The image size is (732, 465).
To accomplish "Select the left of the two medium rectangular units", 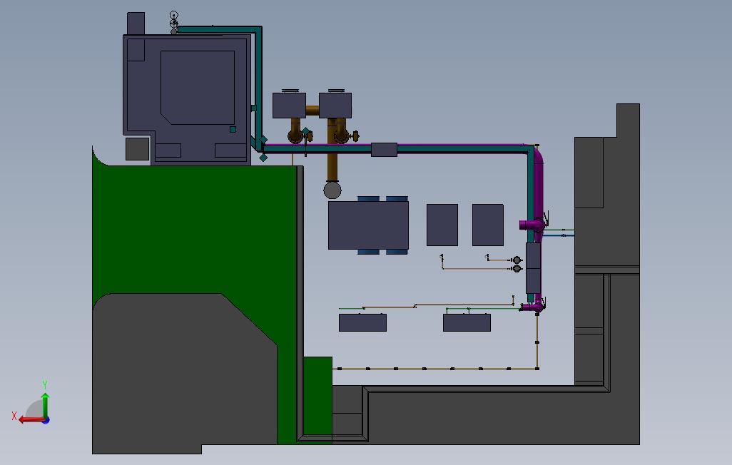I will point(442,225).
